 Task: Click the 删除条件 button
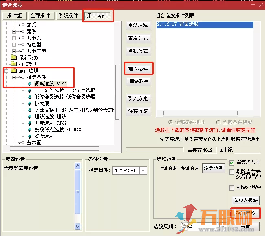point(138,81)
